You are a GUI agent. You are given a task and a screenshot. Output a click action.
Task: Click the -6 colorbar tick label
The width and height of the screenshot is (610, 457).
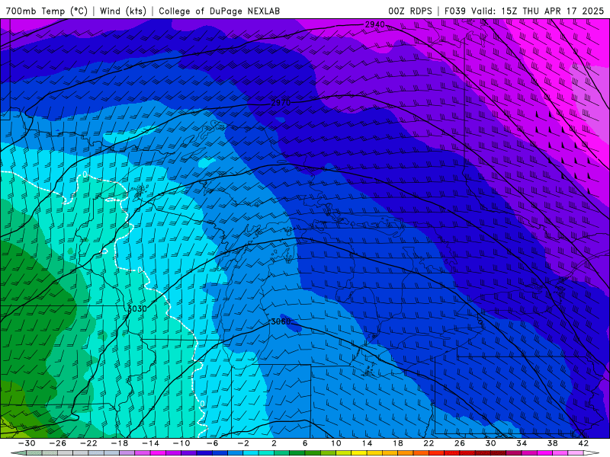pyautogui.click(x=213, y=443)
